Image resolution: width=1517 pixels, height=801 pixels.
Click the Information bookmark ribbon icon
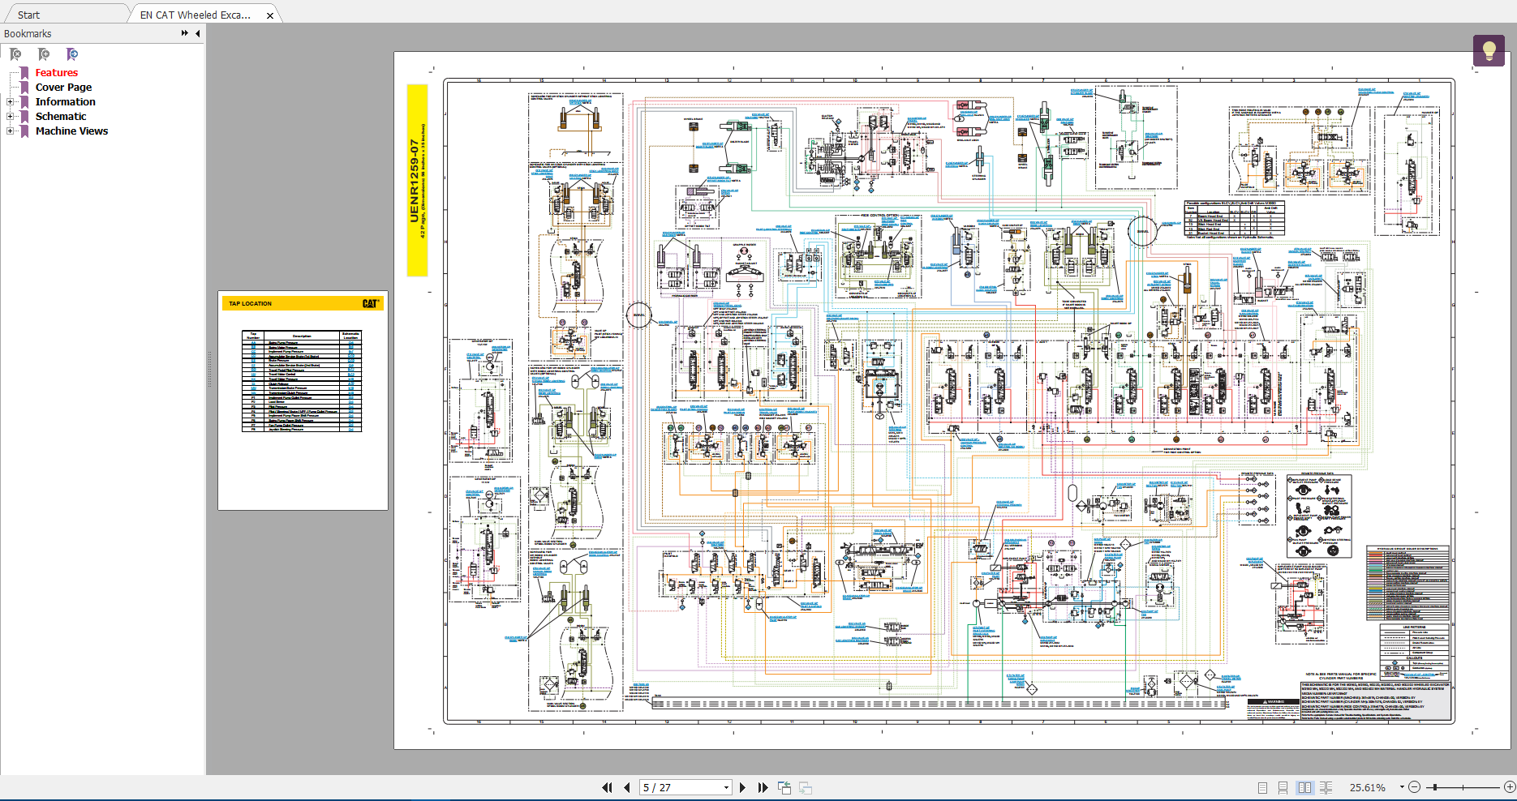click(24, 102)
